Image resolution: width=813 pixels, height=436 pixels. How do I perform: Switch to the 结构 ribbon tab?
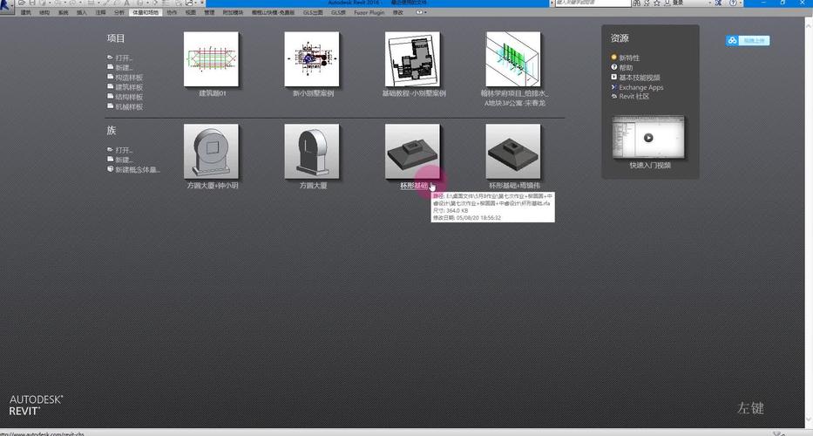click(x=44, y=12)
